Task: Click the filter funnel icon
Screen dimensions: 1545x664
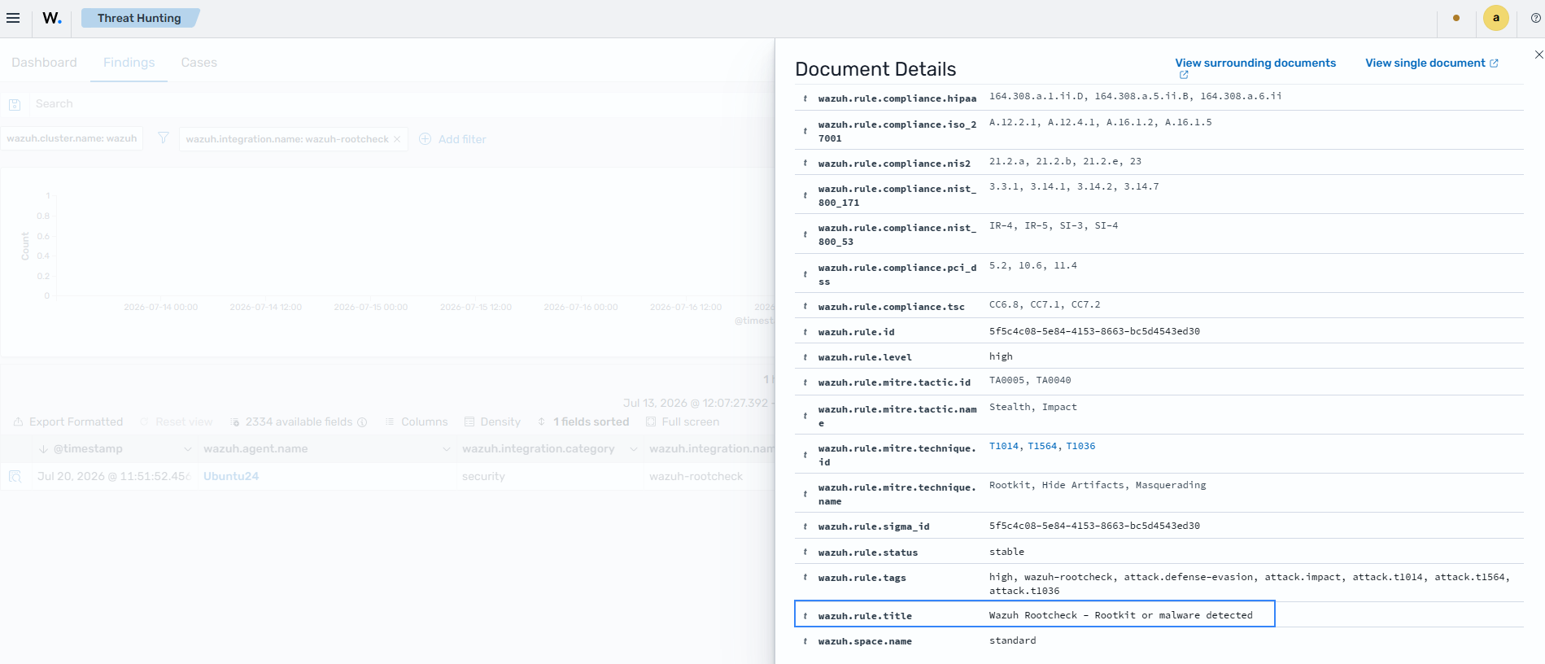Action: pyautogui.click(x=164, y=138)
